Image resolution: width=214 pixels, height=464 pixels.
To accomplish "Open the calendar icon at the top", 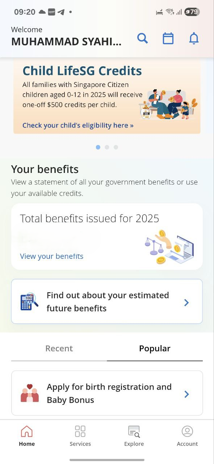I will coord(168,38).
